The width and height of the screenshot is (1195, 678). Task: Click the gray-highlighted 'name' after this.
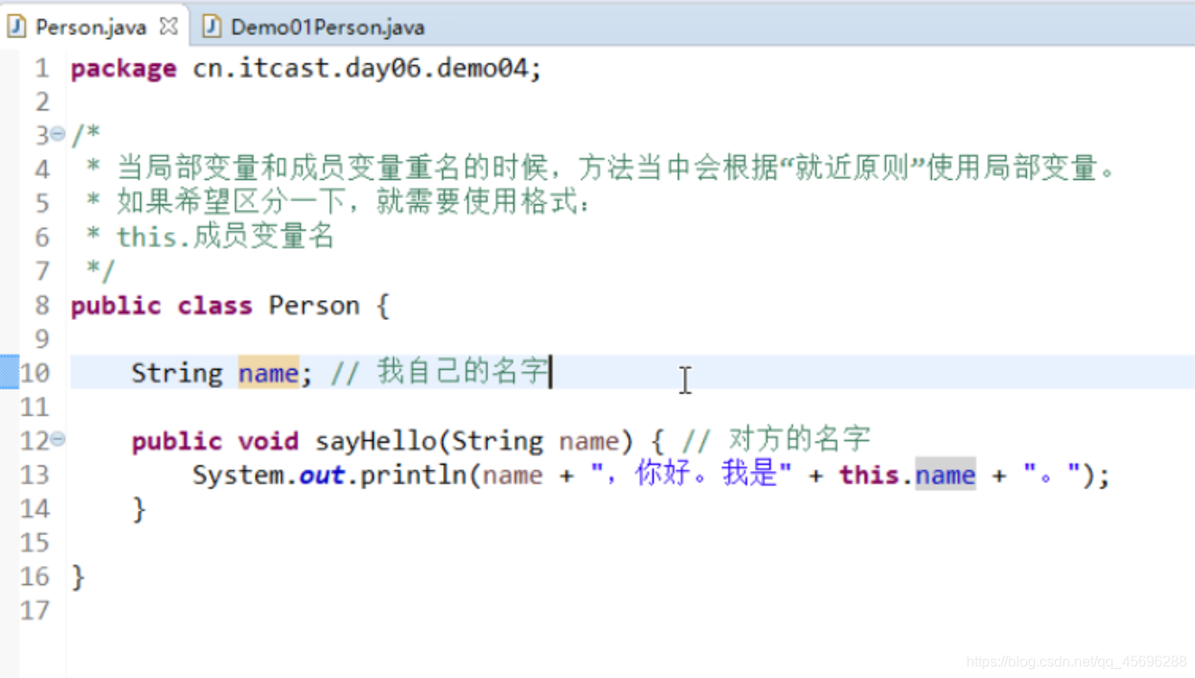click(946, 475)
